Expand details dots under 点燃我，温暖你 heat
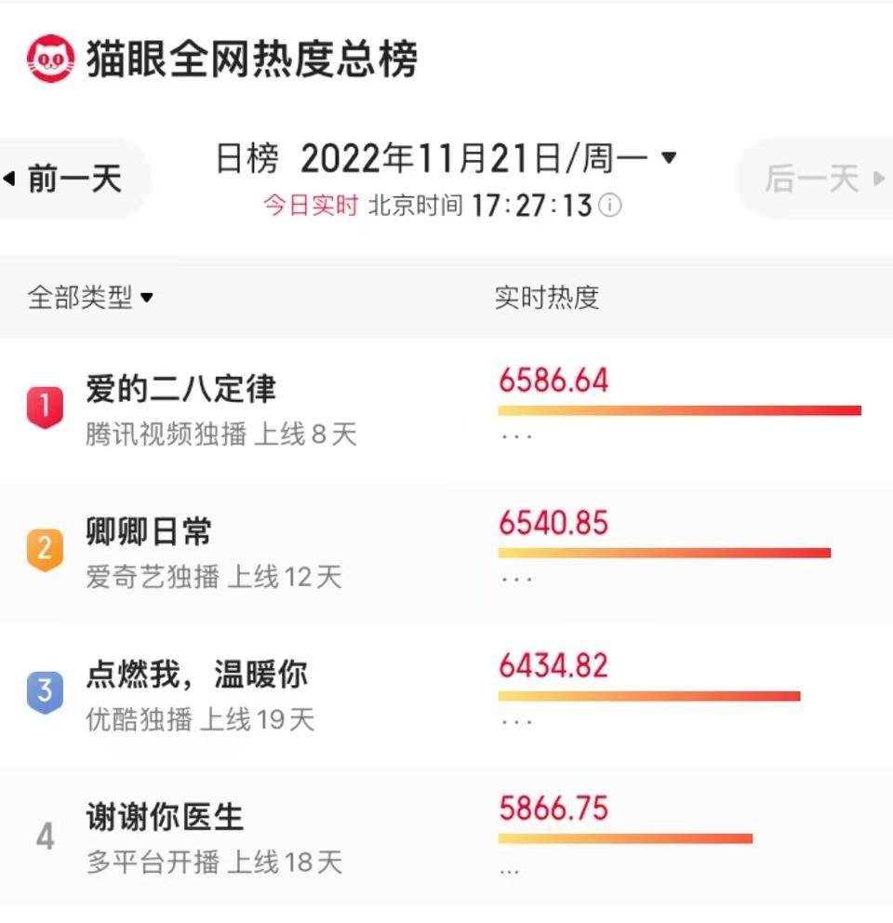893x923 pixels. [x=516, y=722]
